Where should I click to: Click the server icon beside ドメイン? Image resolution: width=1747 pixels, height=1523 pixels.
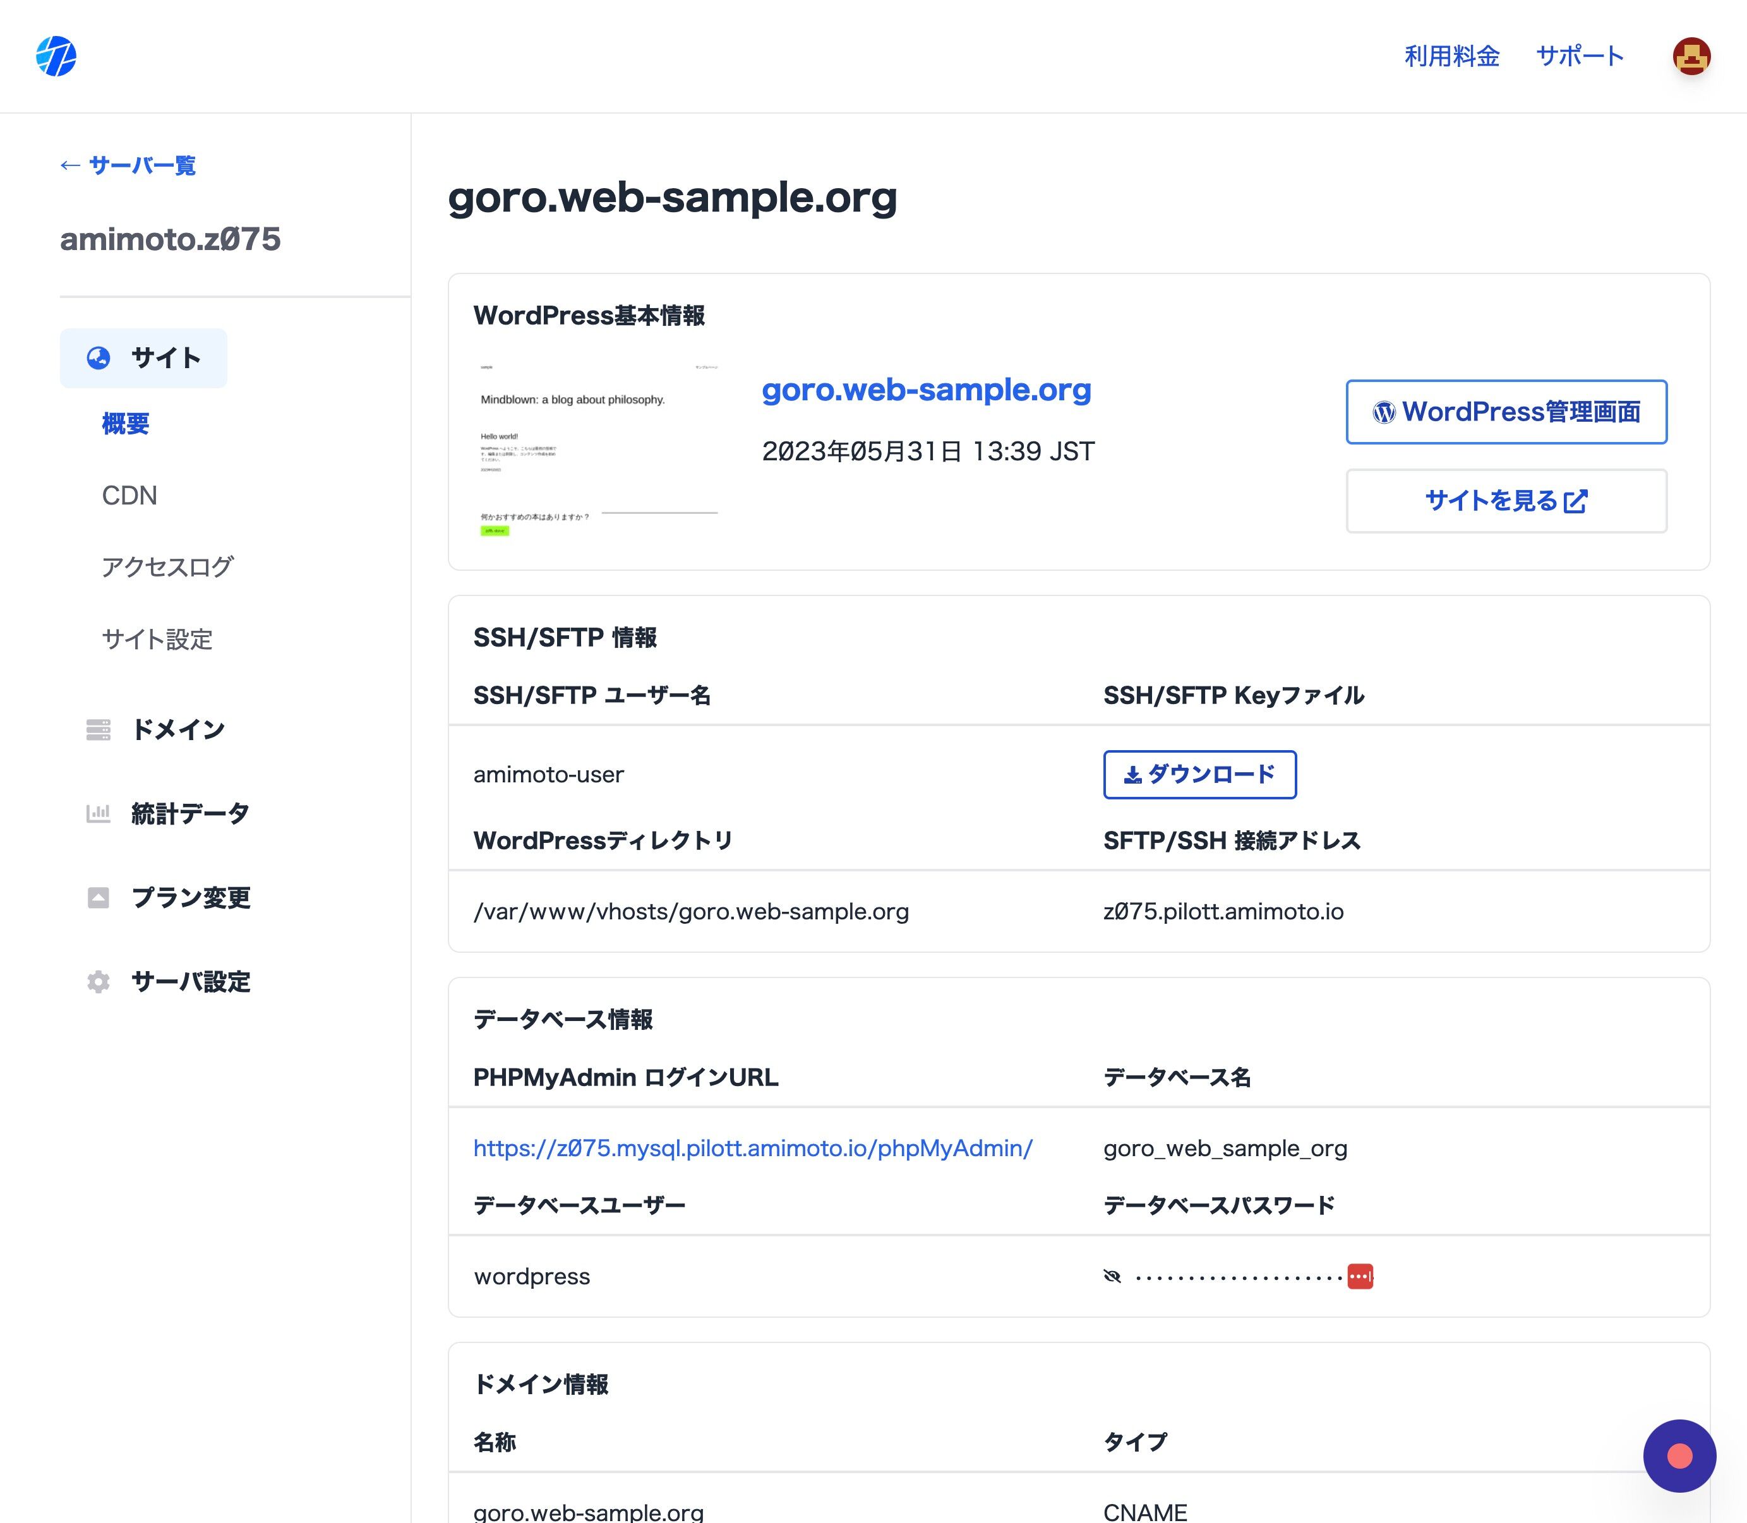(99, 729)
